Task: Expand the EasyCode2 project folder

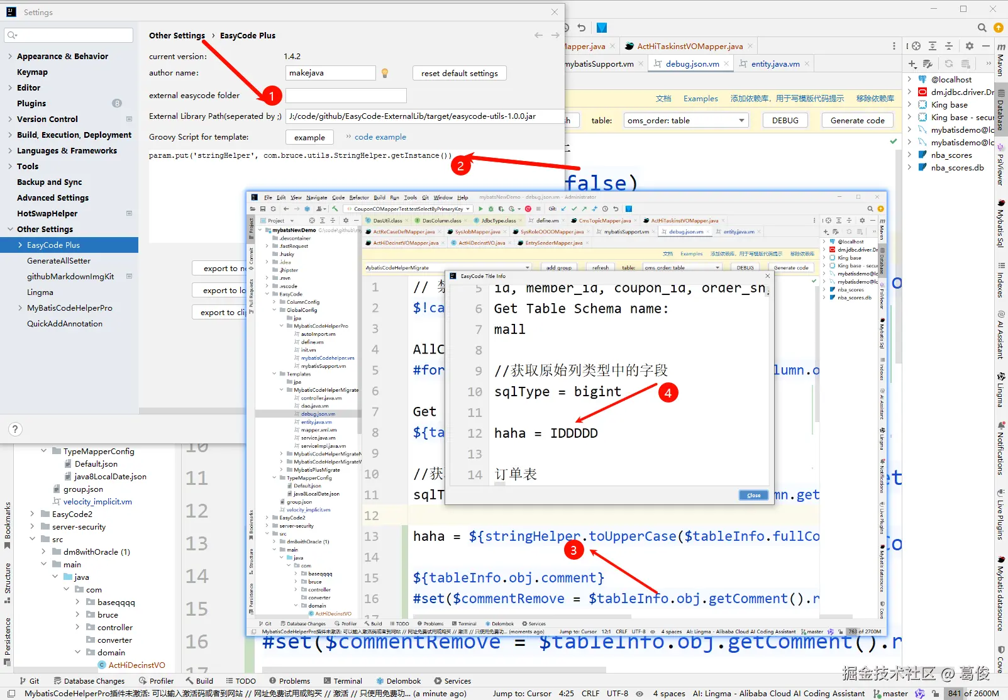Action: 32,514
